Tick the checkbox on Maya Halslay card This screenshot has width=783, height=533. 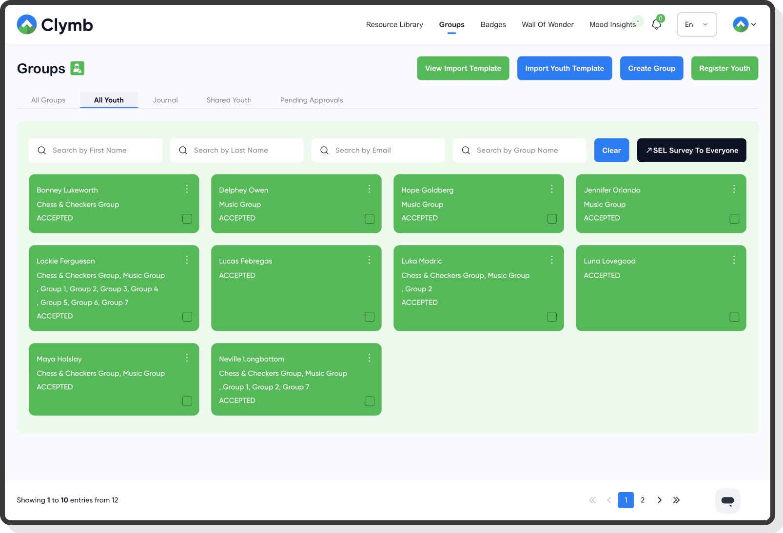(x=187, y=401)
